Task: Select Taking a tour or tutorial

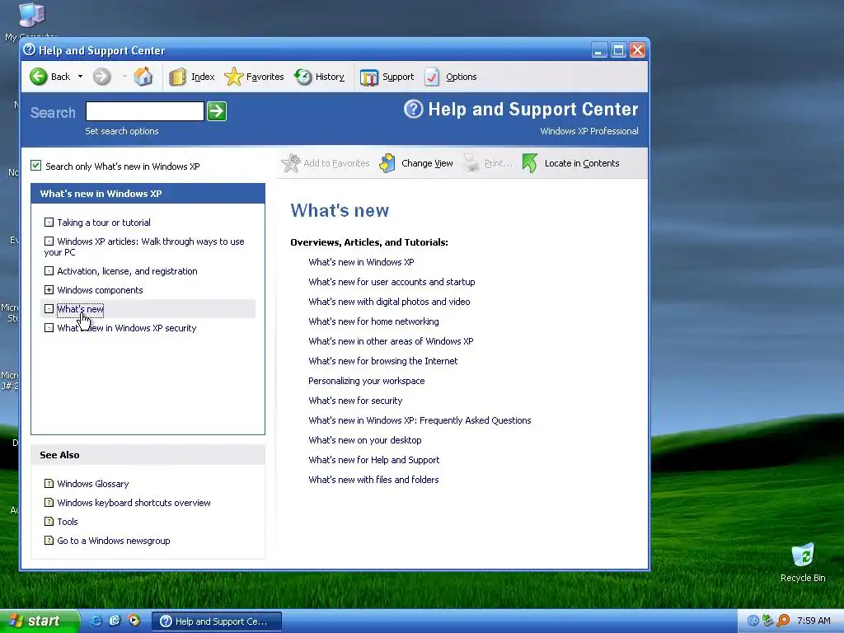Action: click(104, 223)
